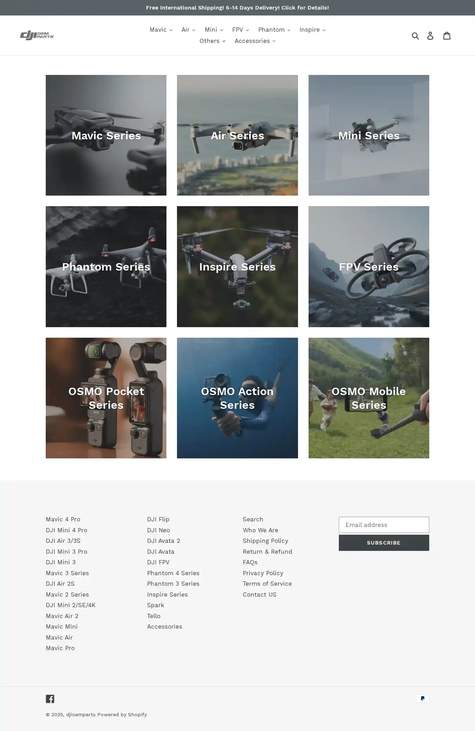
Task: Open the Mavic Series collection tile
Action: click(106, 135)
